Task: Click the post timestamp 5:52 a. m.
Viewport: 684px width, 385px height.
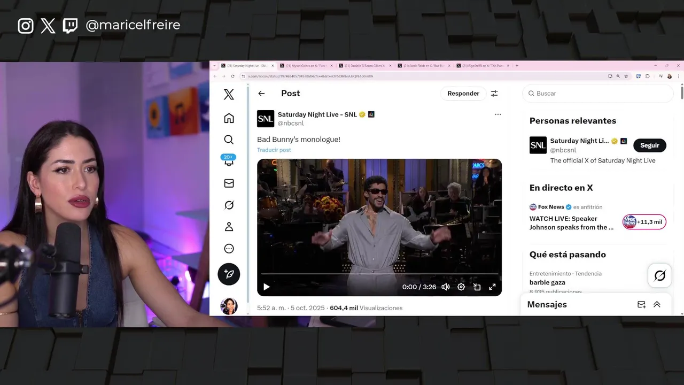Action: (271, 309)
